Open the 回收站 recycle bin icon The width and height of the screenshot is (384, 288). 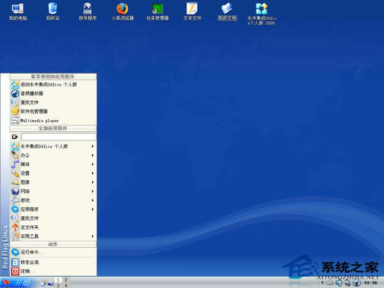pyautogui.click(x=52, y=12)
